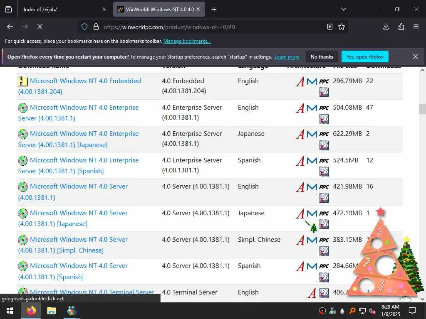Image resolution: width=426 pixels, height=319 pixels.
Task: Click the Alpha architecture icon in Embedded row
Action: [300, 81]
